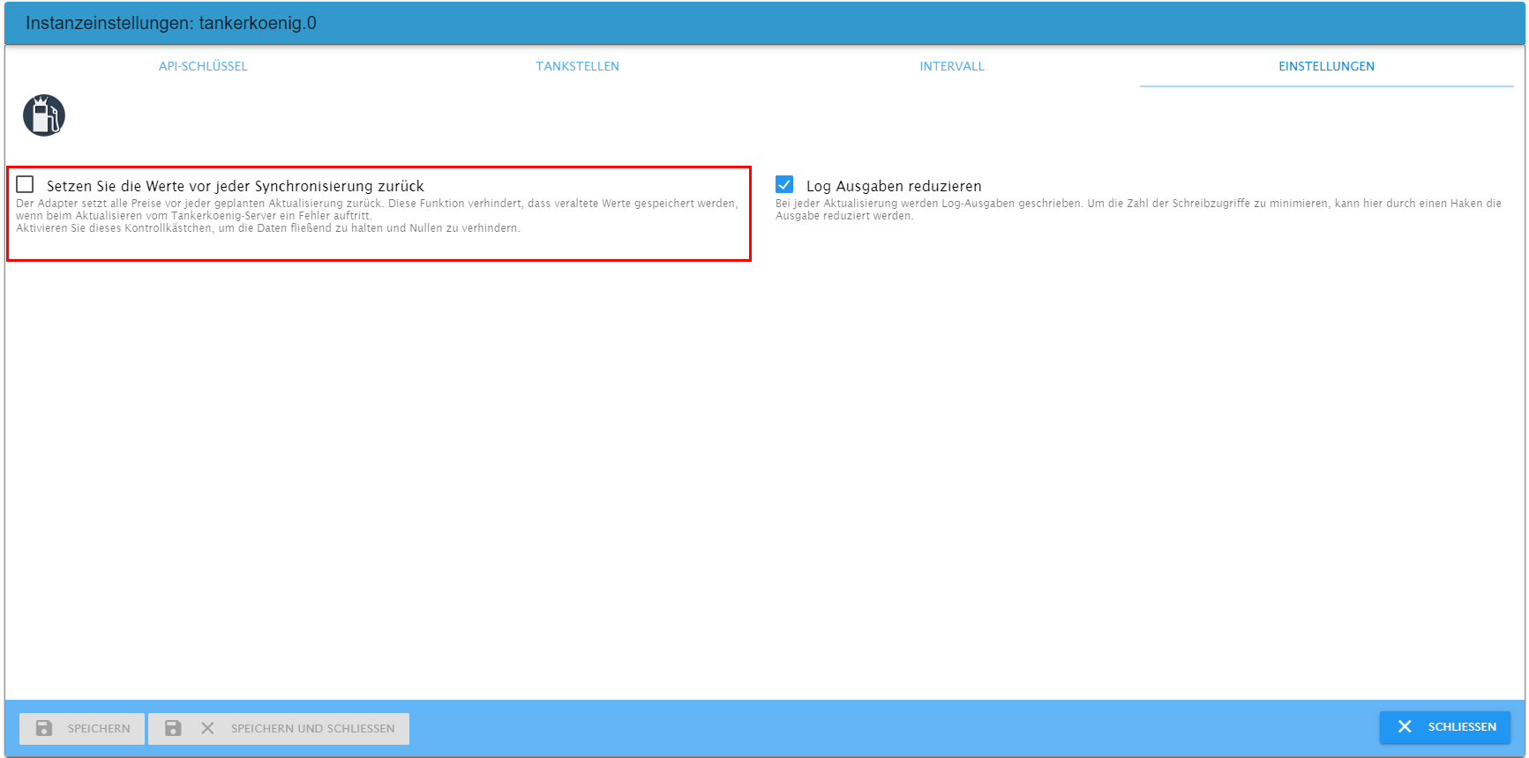Switch to the API-Schlüssel tab
Image resolution: width=1529 pixels, height=758 pixels.
[203, 66]
